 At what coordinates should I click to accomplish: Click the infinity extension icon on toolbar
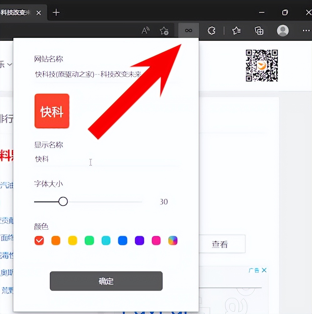[x=188, y=30]
